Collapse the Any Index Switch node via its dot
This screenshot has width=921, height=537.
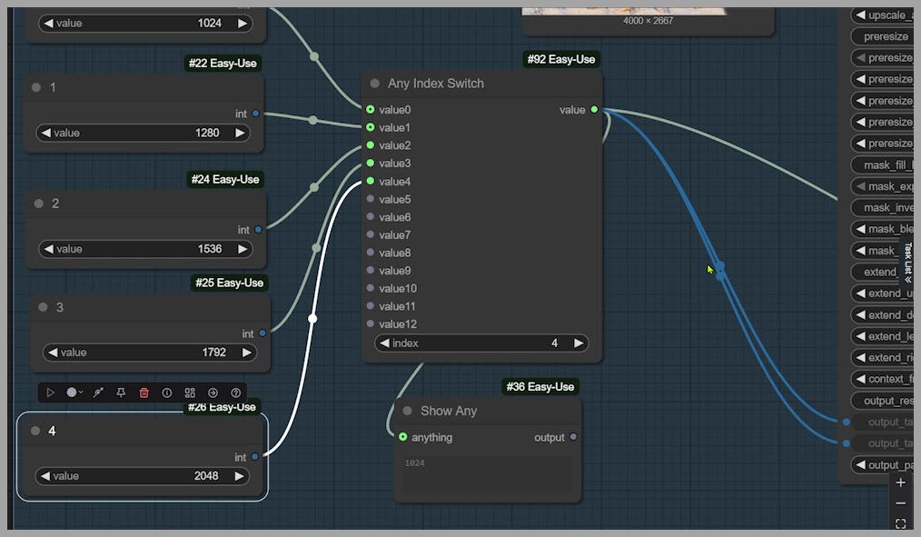[374, 84]
